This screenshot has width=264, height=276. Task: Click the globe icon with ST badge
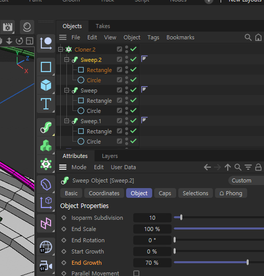[x=46, y=247]
